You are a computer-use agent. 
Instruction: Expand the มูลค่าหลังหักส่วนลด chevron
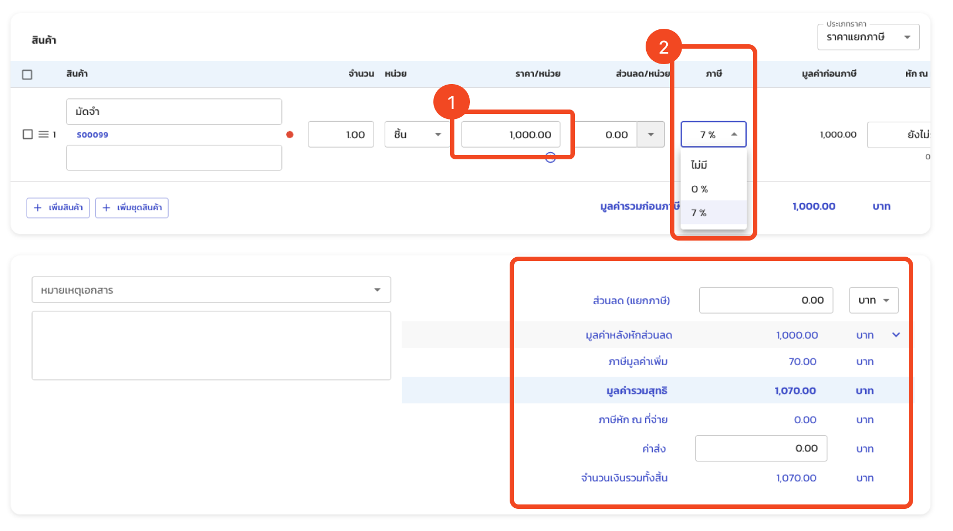896,335
